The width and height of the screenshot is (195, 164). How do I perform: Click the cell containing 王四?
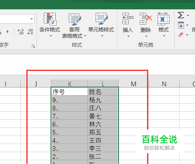pyautogui.click(x=103, y=140)
